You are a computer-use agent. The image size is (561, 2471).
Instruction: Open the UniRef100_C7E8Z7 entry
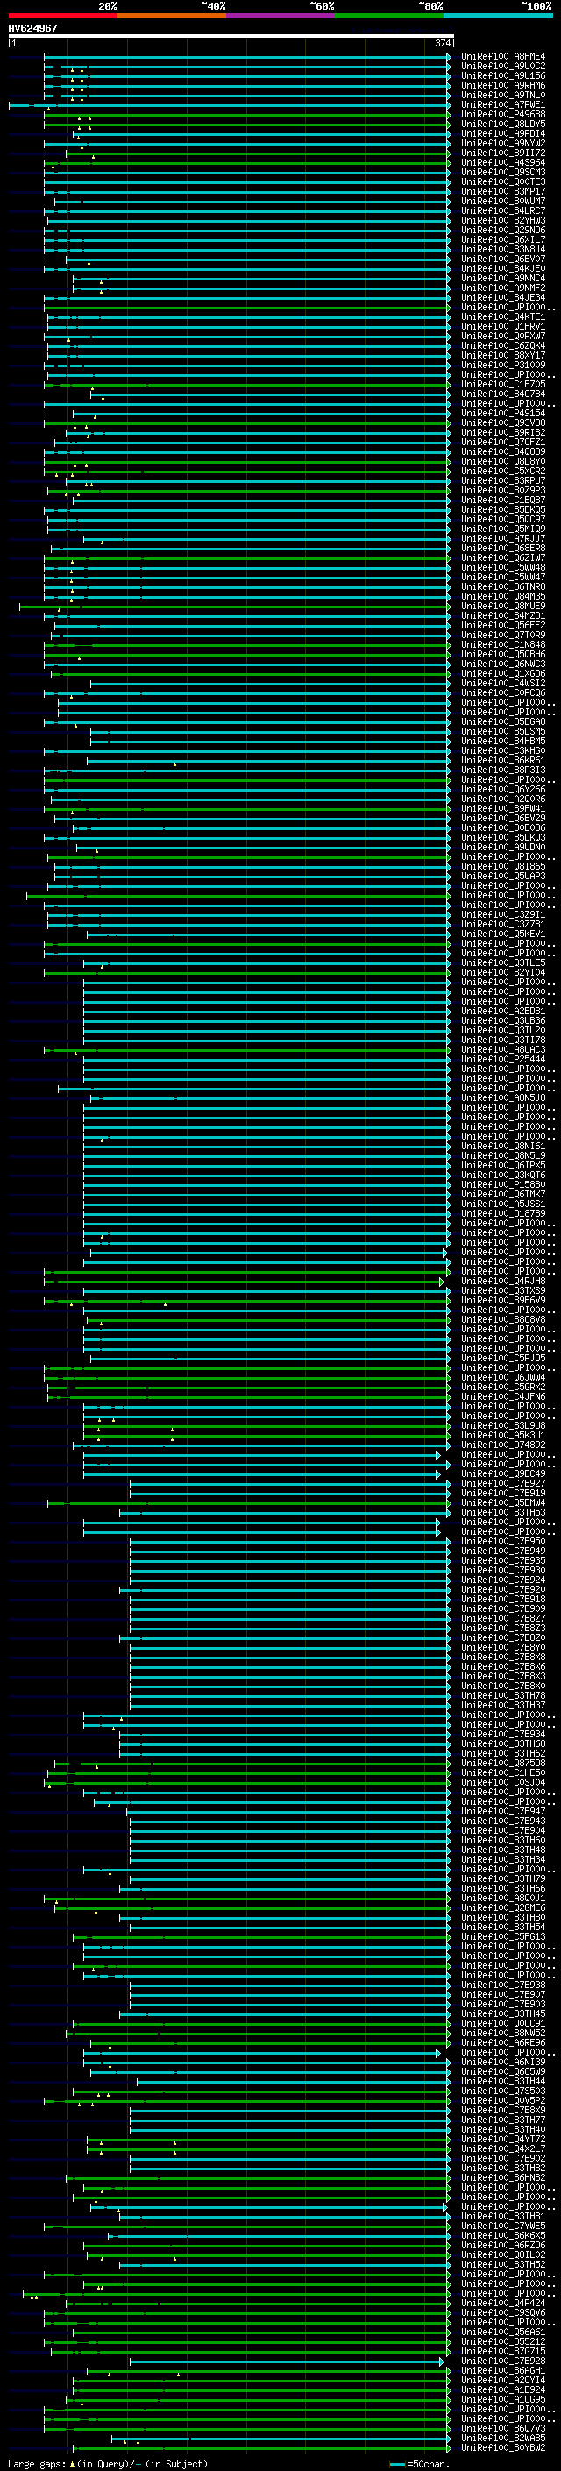click(x=503, y=1618)
